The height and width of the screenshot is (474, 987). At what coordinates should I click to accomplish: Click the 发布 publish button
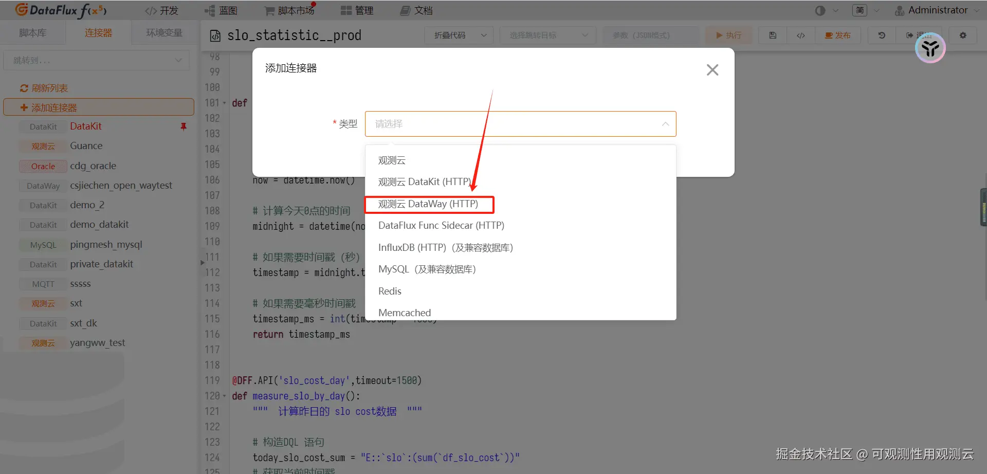[x=838, y=35]
